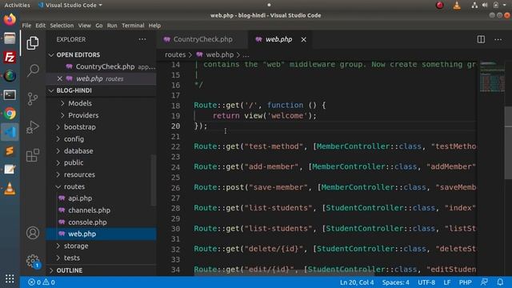Open channels.php in routes folder
Image resolution: width=512 pixels, height=288 pixels.
coord(89,210)
